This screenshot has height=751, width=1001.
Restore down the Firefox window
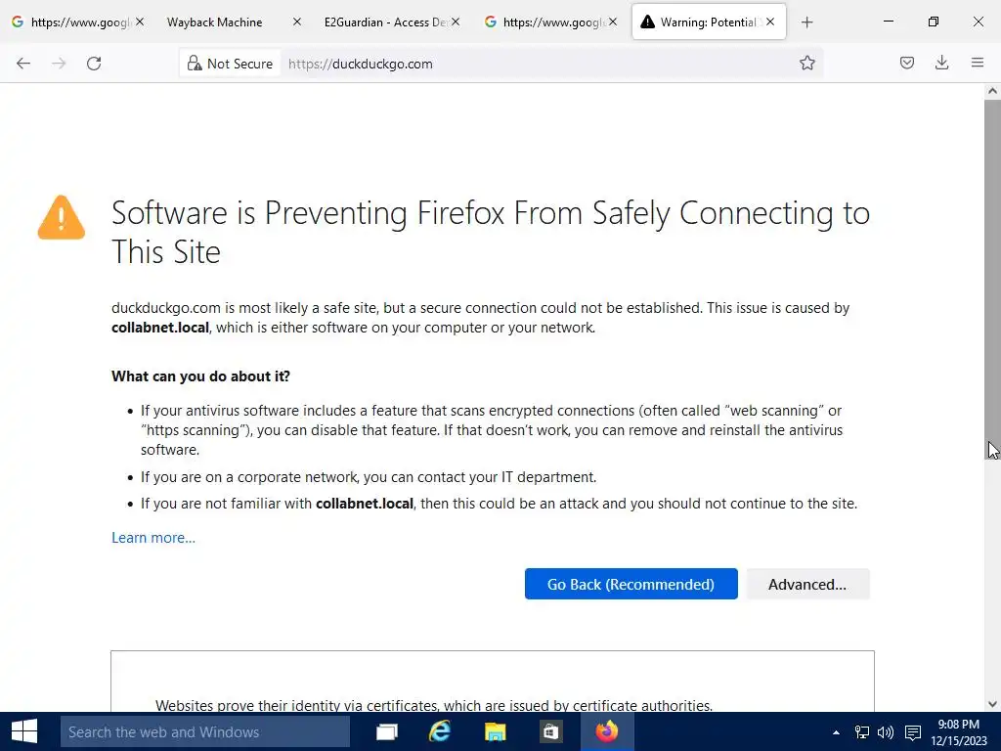934,22
